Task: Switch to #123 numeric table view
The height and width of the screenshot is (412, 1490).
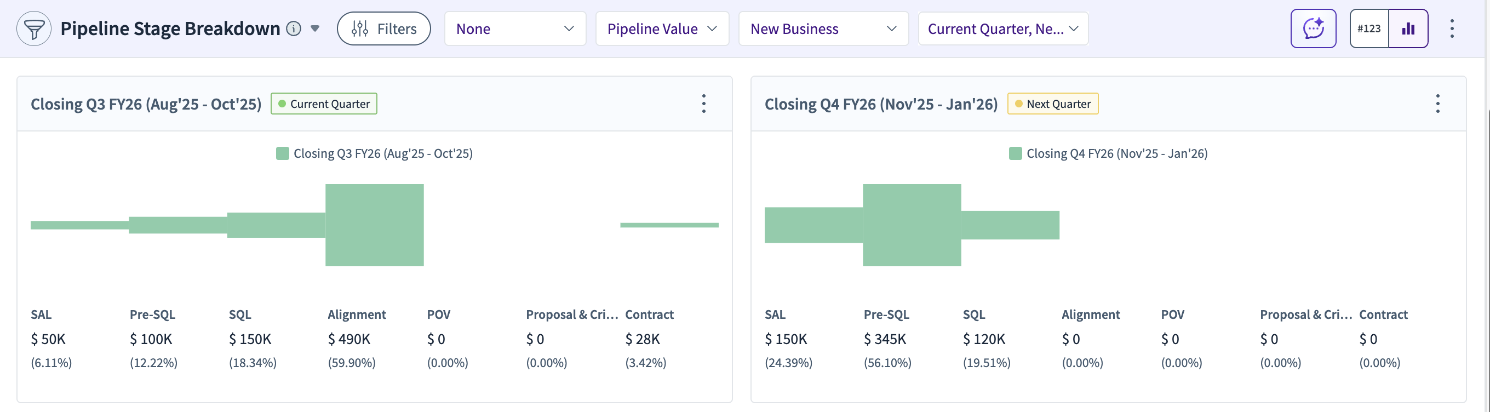Action: [1368, 28]
